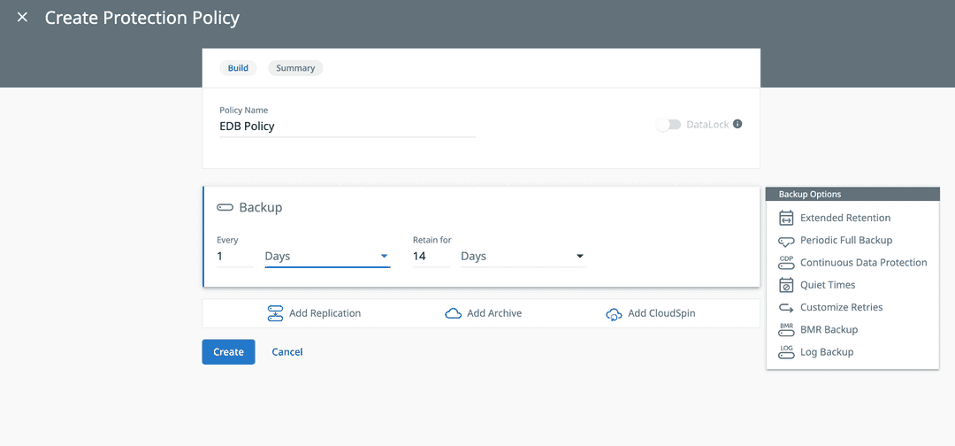This screenshot has height=446, width=955.
Task: Enable the DataLock toggle switch
Action: (668, 125)
